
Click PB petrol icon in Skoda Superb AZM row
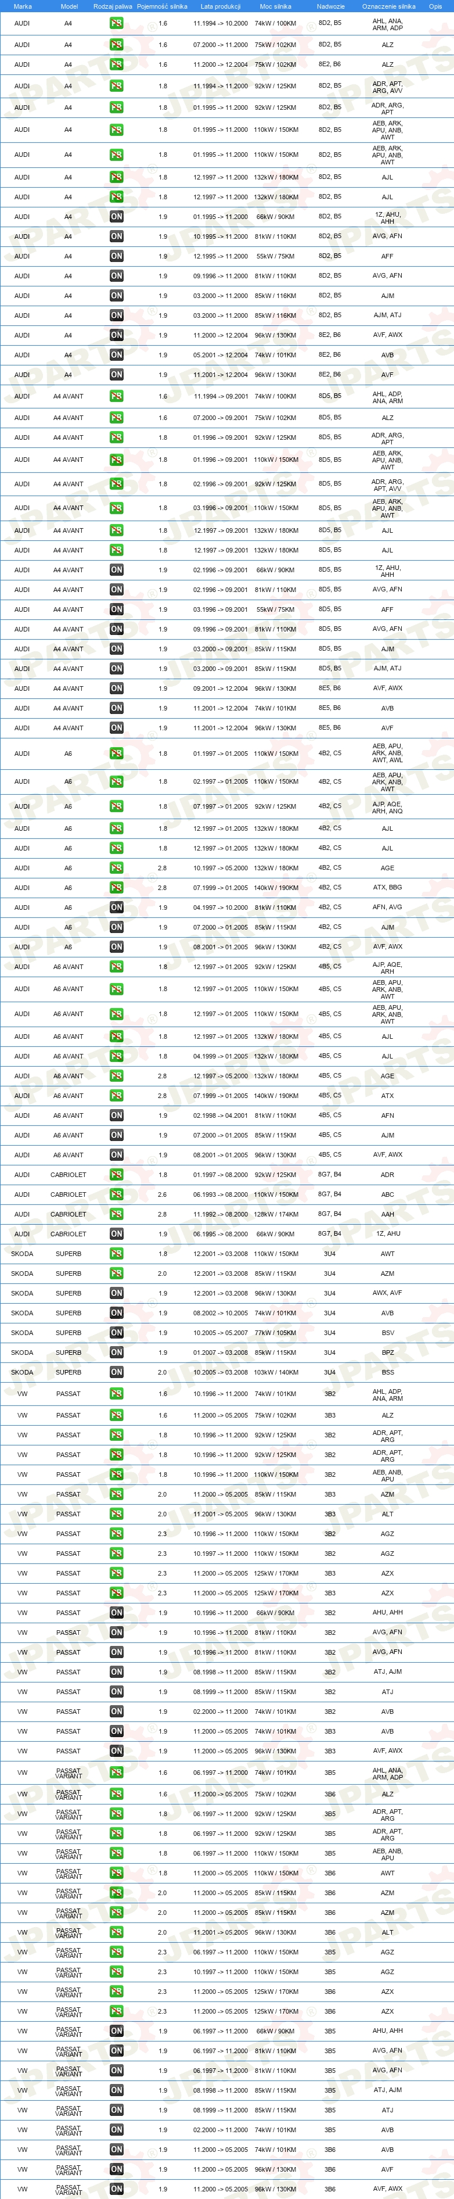[116, 1274]
